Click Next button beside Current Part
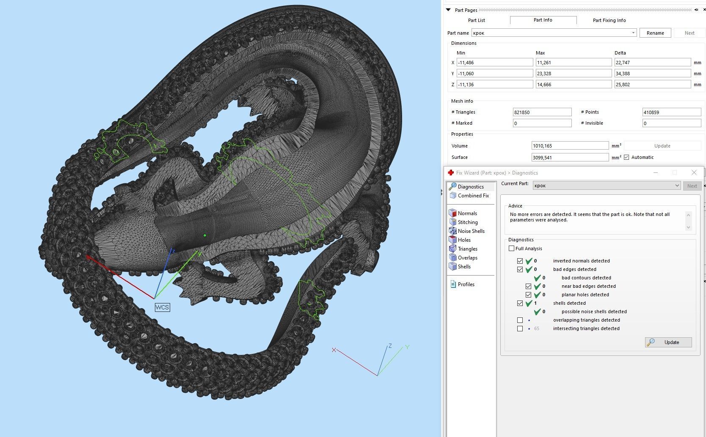The image size is (706, 437). (692, 186)
